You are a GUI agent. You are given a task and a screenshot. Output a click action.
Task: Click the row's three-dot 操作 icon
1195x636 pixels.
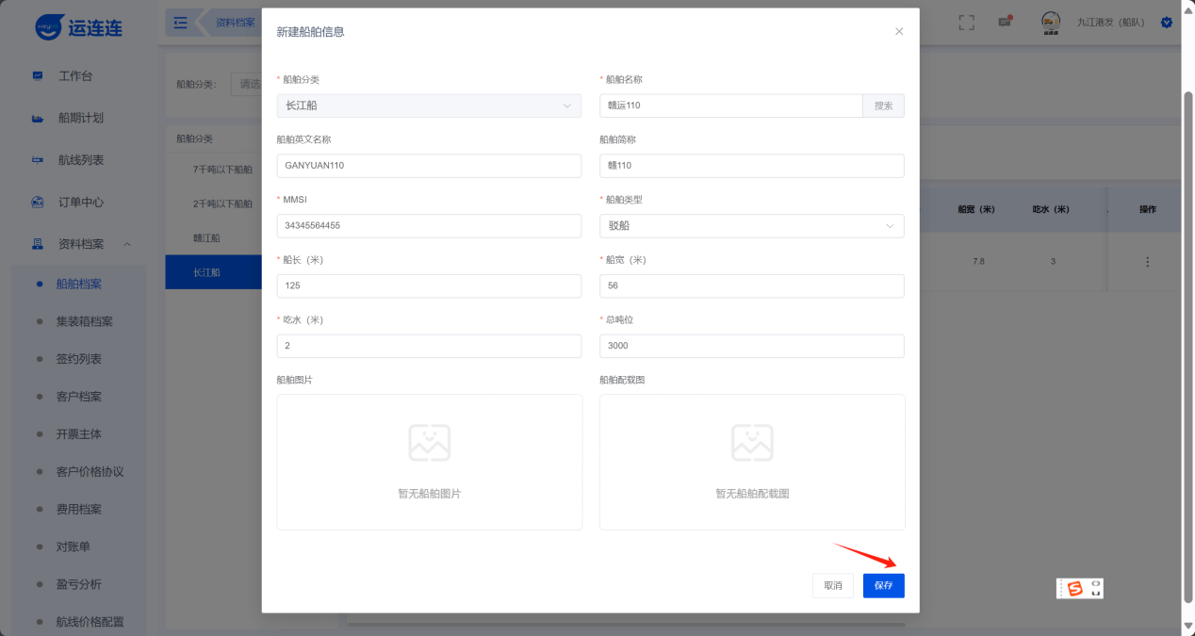coord(1147,262)
